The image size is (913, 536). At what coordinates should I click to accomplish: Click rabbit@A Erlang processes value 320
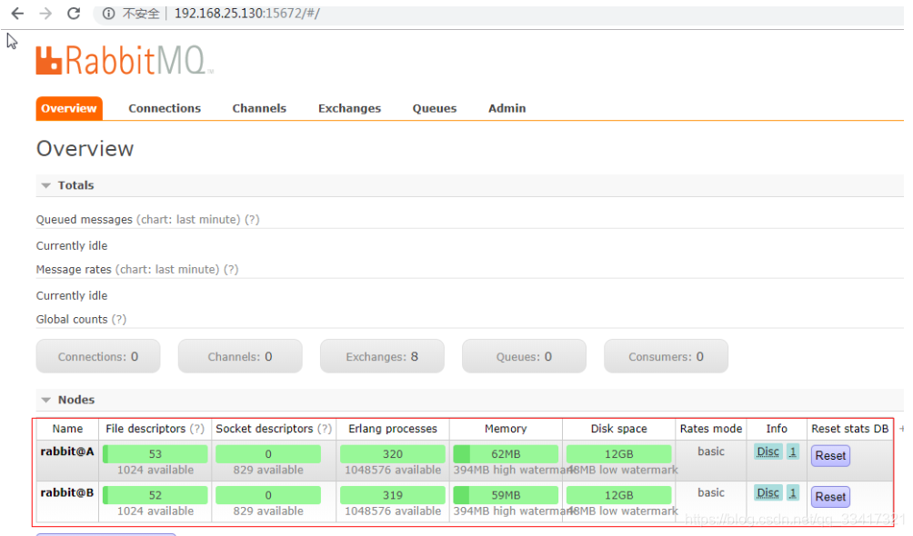393,454
